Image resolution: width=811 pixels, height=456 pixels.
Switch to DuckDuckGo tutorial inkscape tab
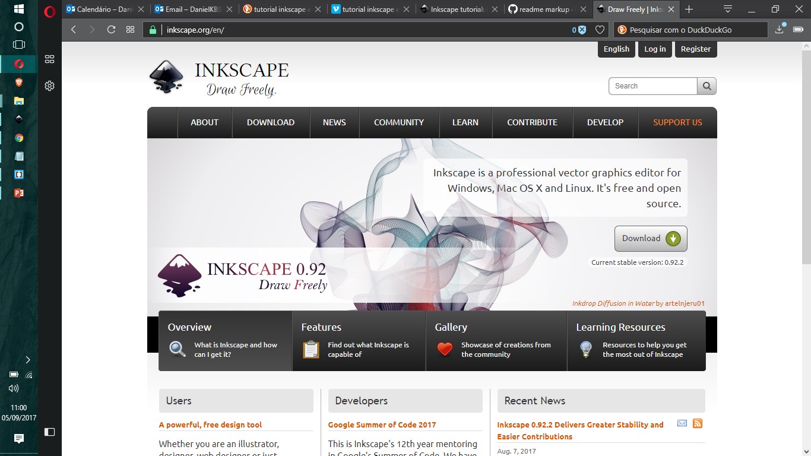coord(283,9)
